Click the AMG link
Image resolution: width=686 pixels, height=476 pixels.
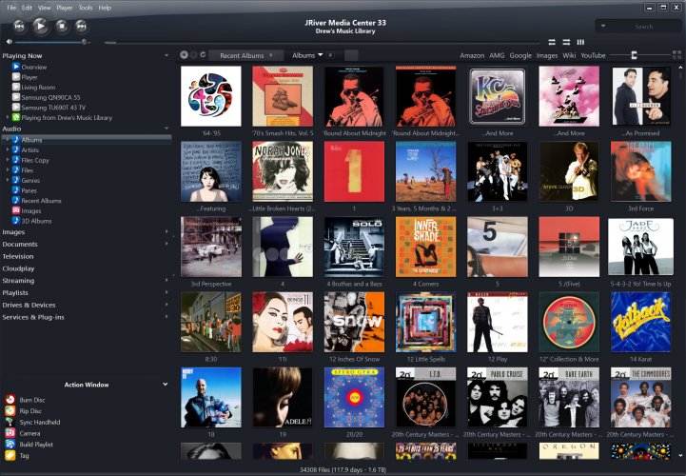497,55
